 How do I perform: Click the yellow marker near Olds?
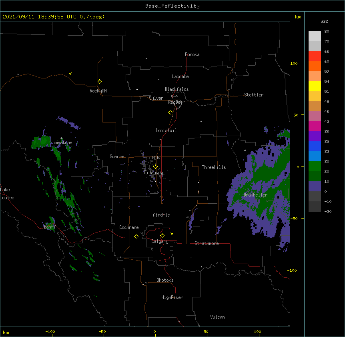(x=155, y=167)
